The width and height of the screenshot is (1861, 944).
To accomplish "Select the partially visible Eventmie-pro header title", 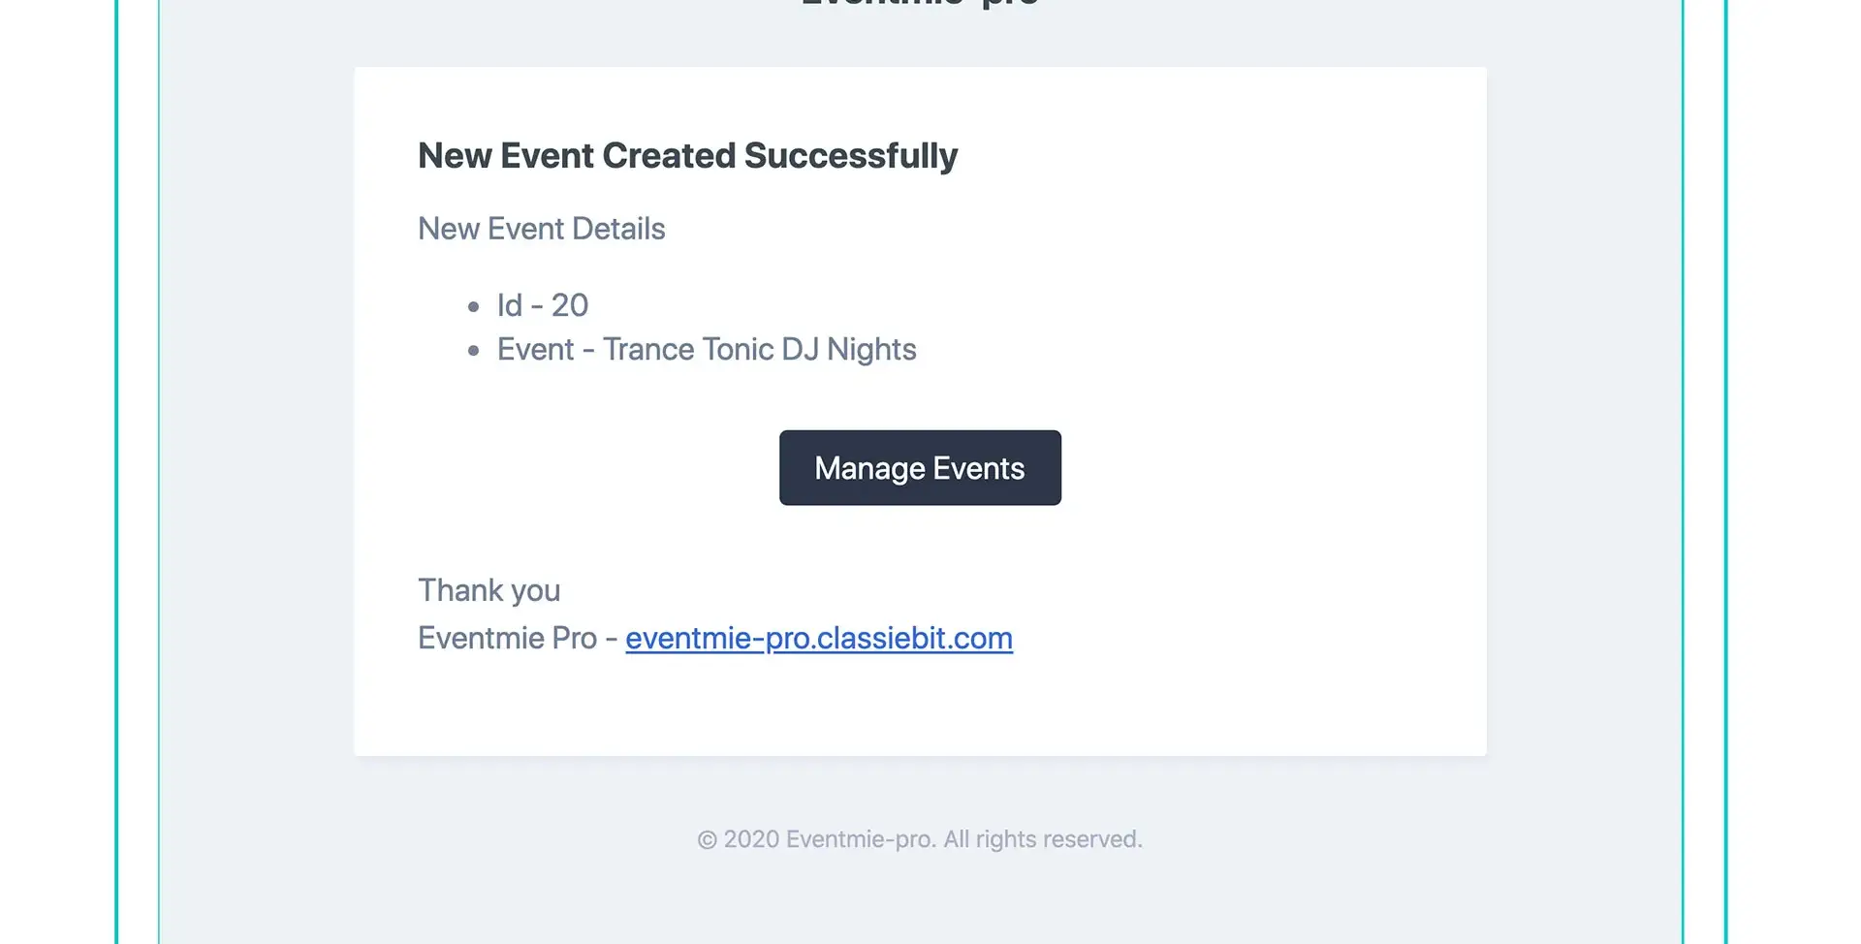I will [x=919, y=5].
